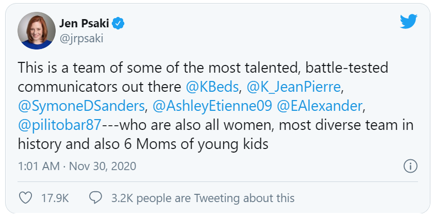Viewport: 434px width, 216px height.
Task: Like the tweet with heart icon
Action: [x=24, y=197]
